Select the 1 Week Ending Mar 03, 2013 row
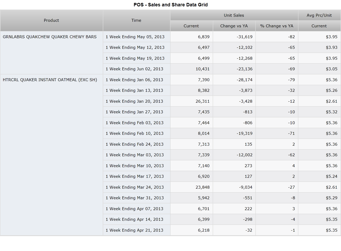 pos(137,155)
